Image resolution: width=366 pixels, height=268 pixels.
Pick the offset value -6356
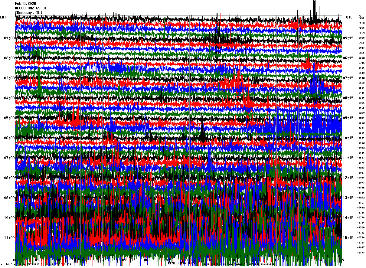click(x=361, y=103)
